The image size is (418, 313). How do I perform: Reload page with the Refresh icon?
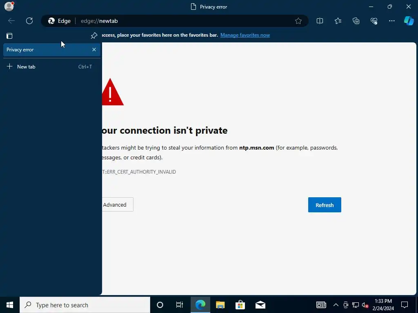pos(29,21)
